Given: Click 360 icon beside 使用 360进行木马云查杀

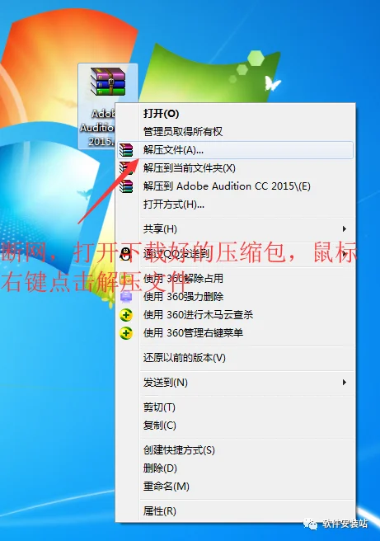Looking at the screenshot, I should [x=126, y=315].
